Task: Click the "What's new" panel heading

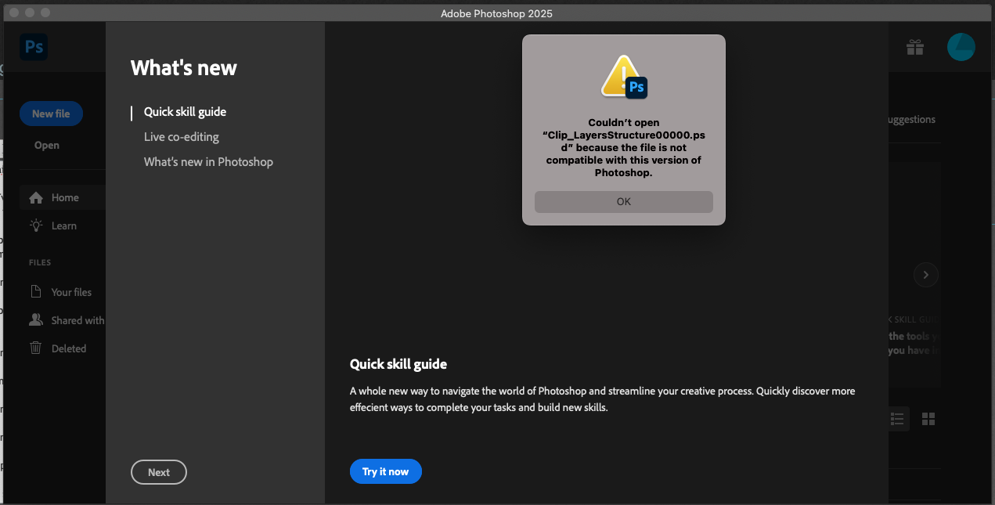Action: (184, 68)
